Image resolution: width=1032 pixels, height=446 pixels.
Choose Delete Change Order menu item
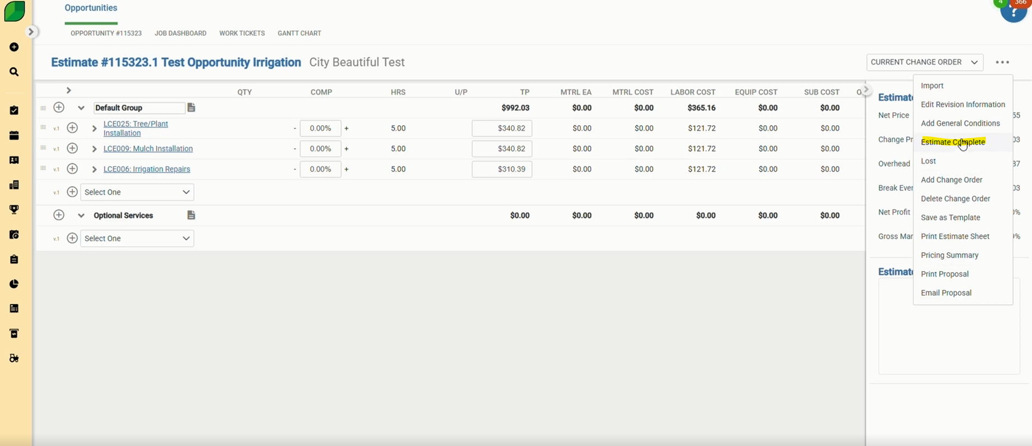[x=955, y=199]
